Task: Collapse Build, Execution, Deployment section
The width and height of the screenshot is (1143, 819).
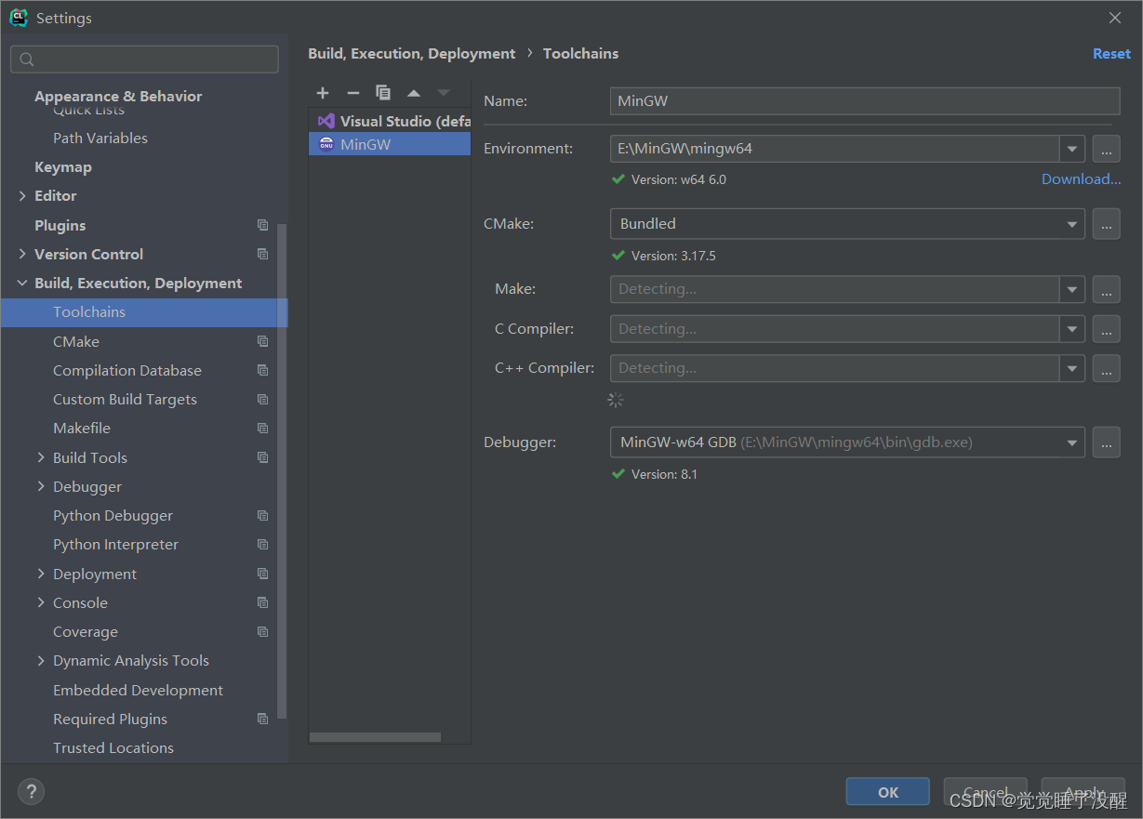Action: click(x=22, y=284)
